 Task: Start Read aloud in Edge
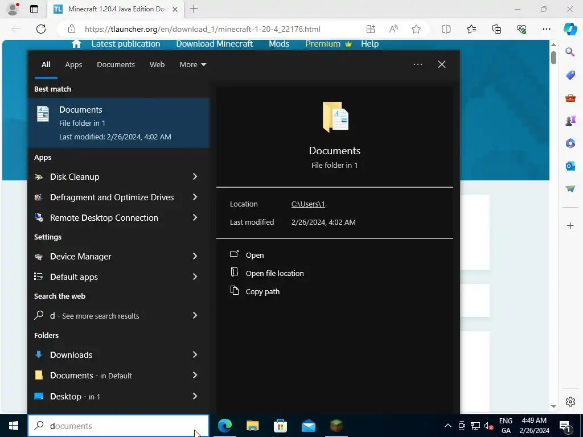pos(393,29)
